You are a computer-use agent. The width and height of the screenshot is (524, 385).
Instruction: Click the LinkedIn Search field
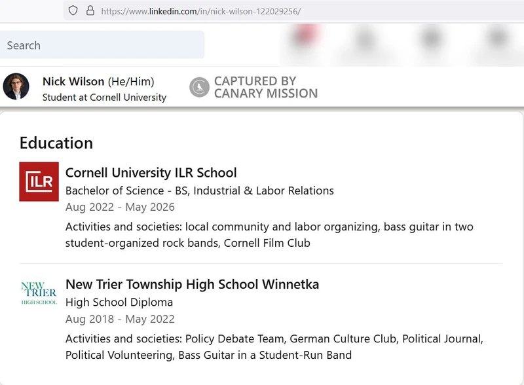pyautogui.click(x=102, y=45)
